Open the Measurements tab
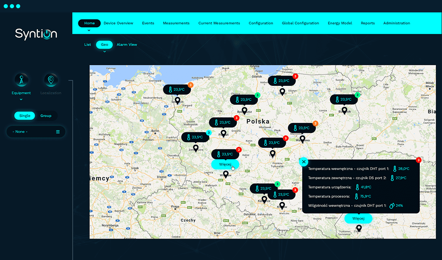The width and height of the screenshot is (442, 260). coord(176,23)
